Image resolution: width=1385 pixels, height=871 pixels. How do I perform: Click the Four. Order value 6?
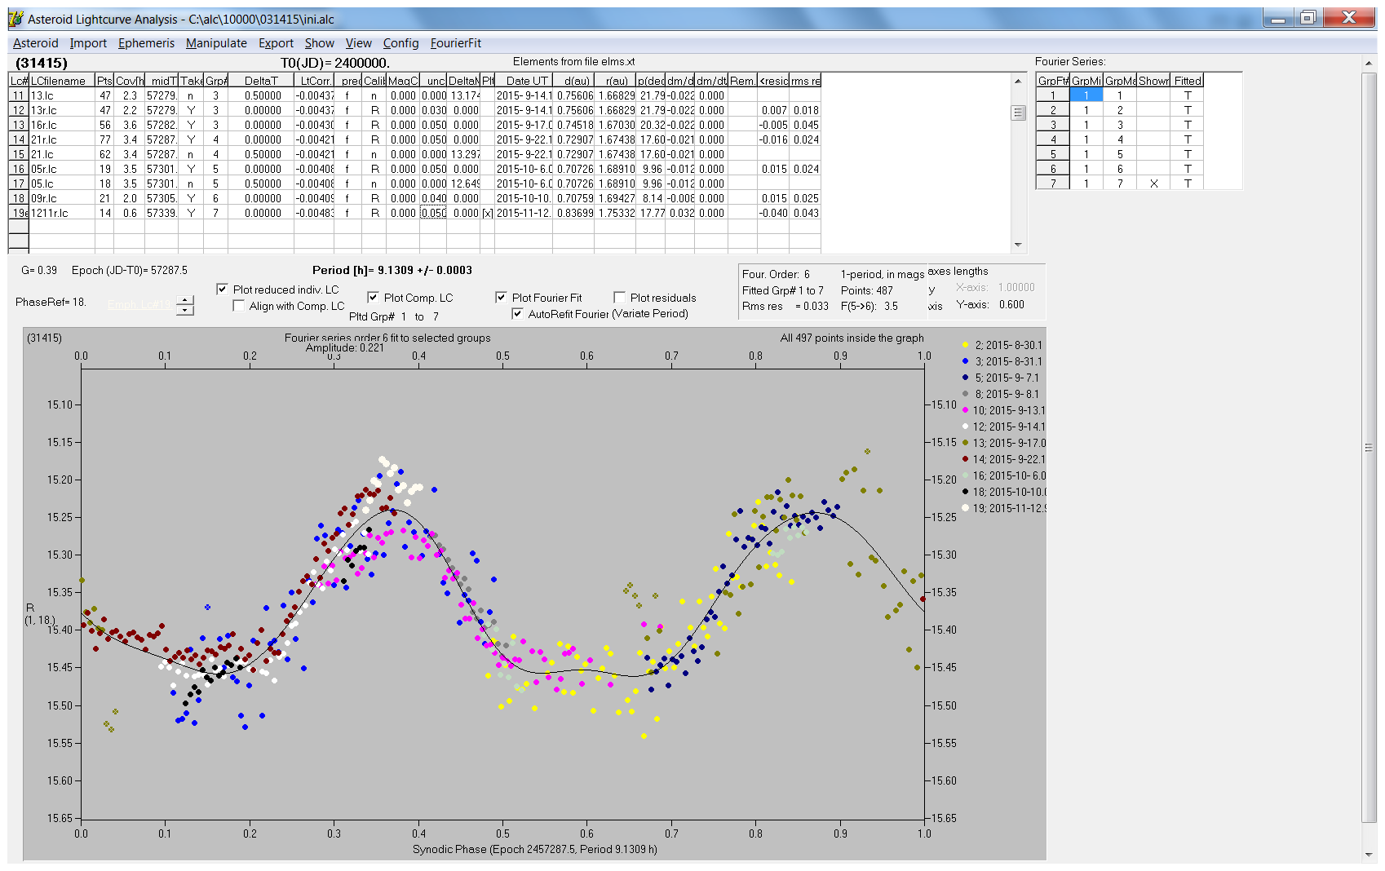tap(807, 274)
